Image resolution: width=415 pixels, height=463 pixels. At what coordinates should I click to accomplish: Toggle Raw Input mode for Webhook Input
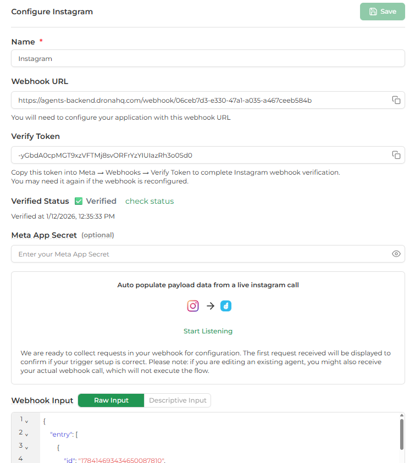(110, 400)
